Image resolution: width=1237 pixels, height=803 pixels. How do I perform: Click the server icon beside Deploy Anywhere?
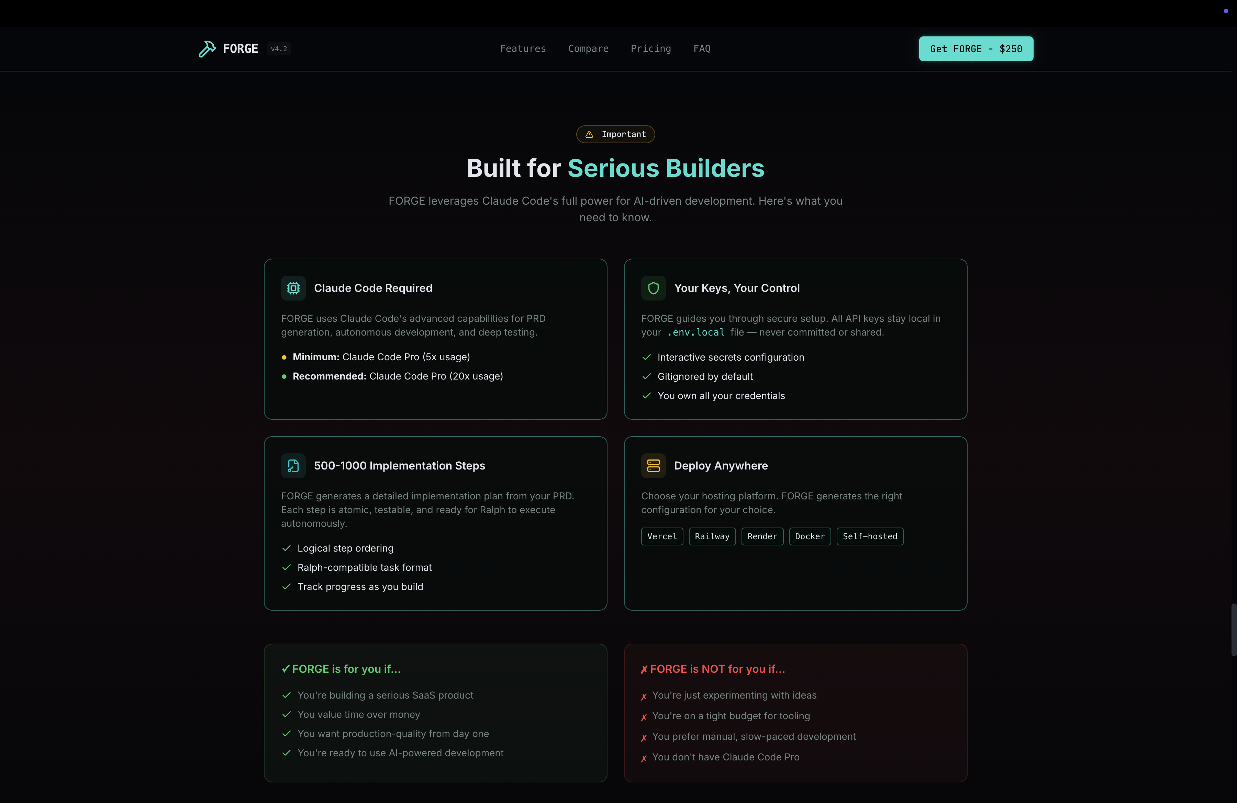click(653, 466)
